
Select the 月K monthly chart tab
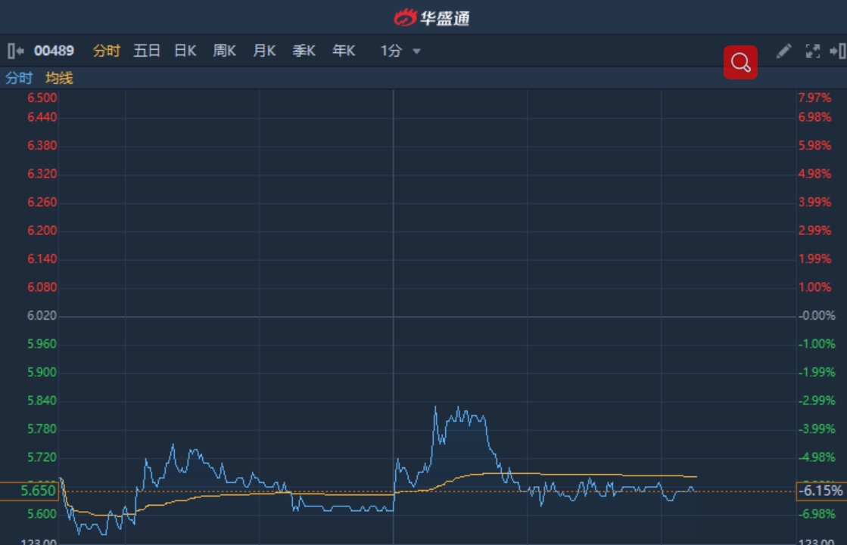(264, 51)
